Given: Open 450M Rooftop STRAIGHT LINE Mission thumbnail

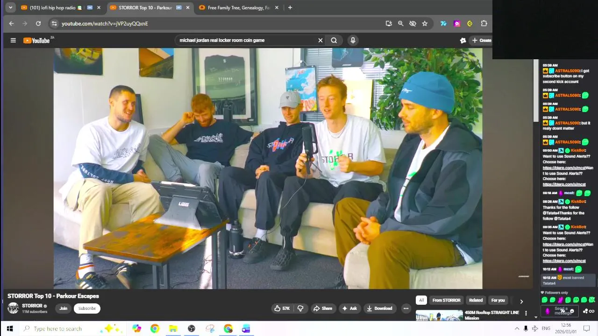Looking at the screenshot, I should click(x=439, y=316).
